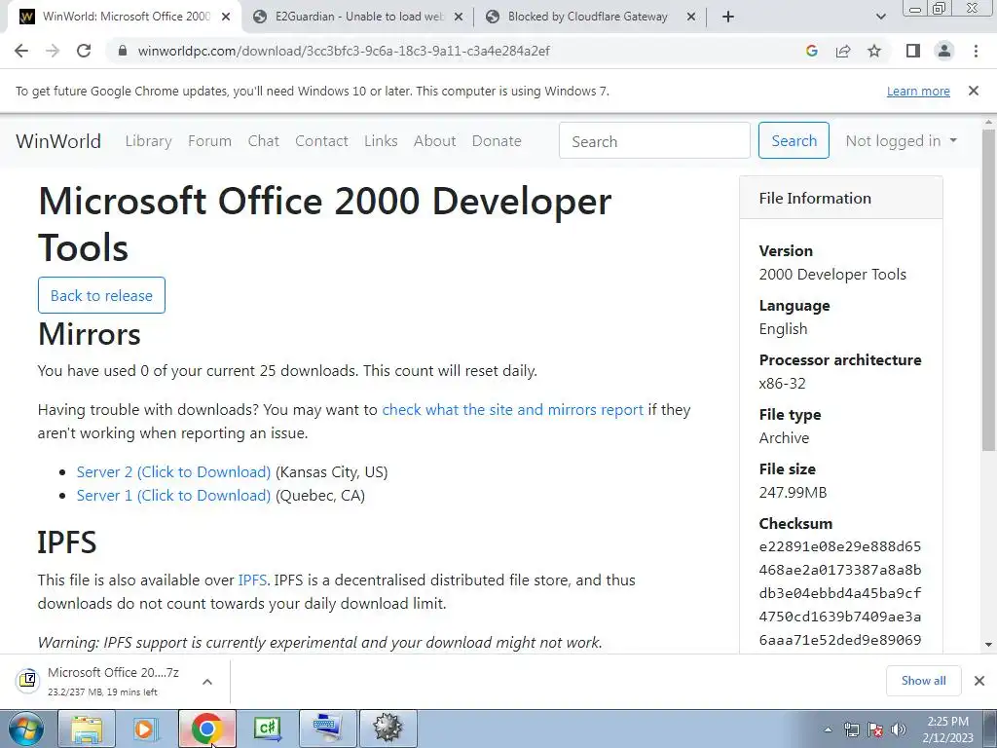This screenshot has width=997, height=748.
Task: Open the C# application on taskbar
Action: click(x=267, y=729)
